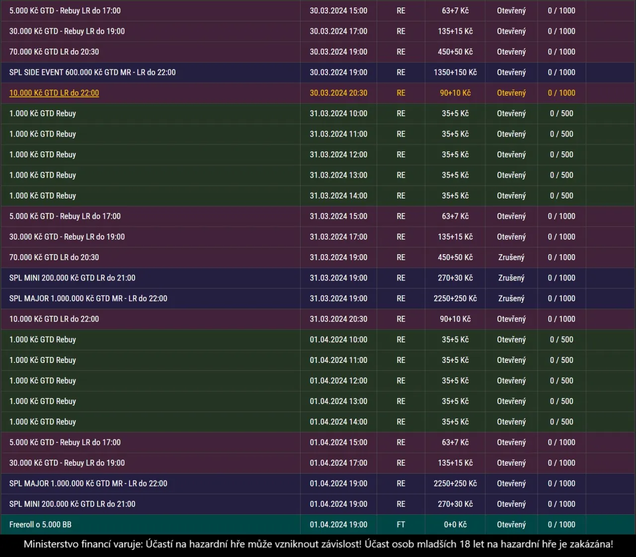Open 5.000 Kč GTD Rebuy on 30.03.2024
The image size is (636, 557).
[65, 10]
